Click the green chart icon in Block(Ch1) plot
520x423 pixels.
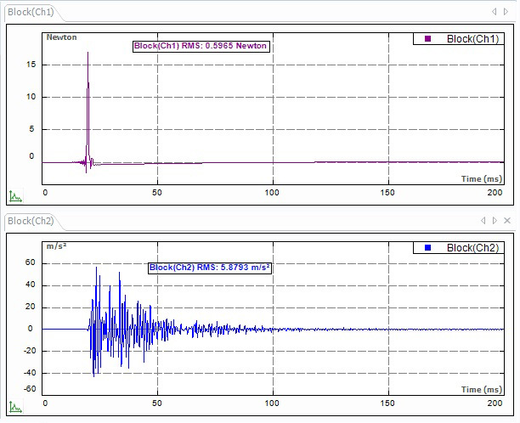click(14, 196)
